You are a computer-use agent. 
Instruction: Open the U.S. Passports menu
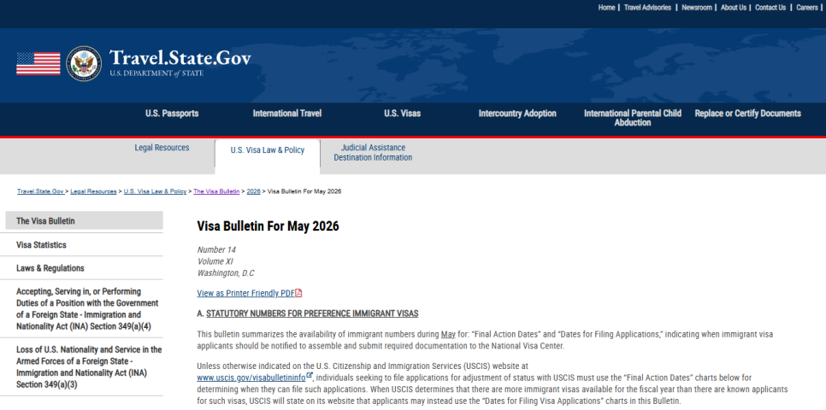[x=172, y=114]
